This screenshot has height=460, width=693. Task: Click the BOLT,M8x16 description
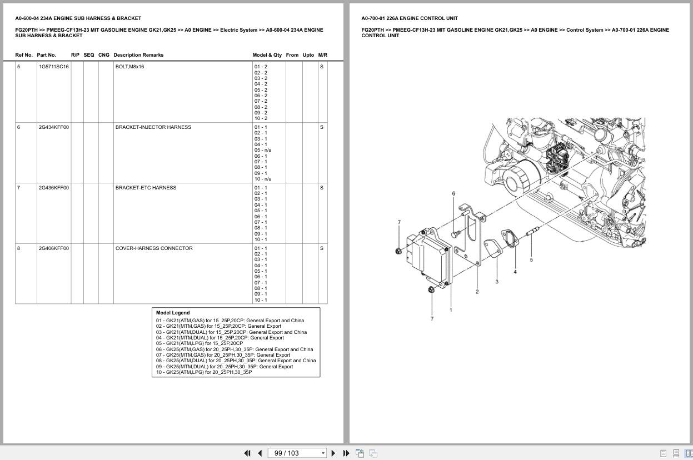129,67
